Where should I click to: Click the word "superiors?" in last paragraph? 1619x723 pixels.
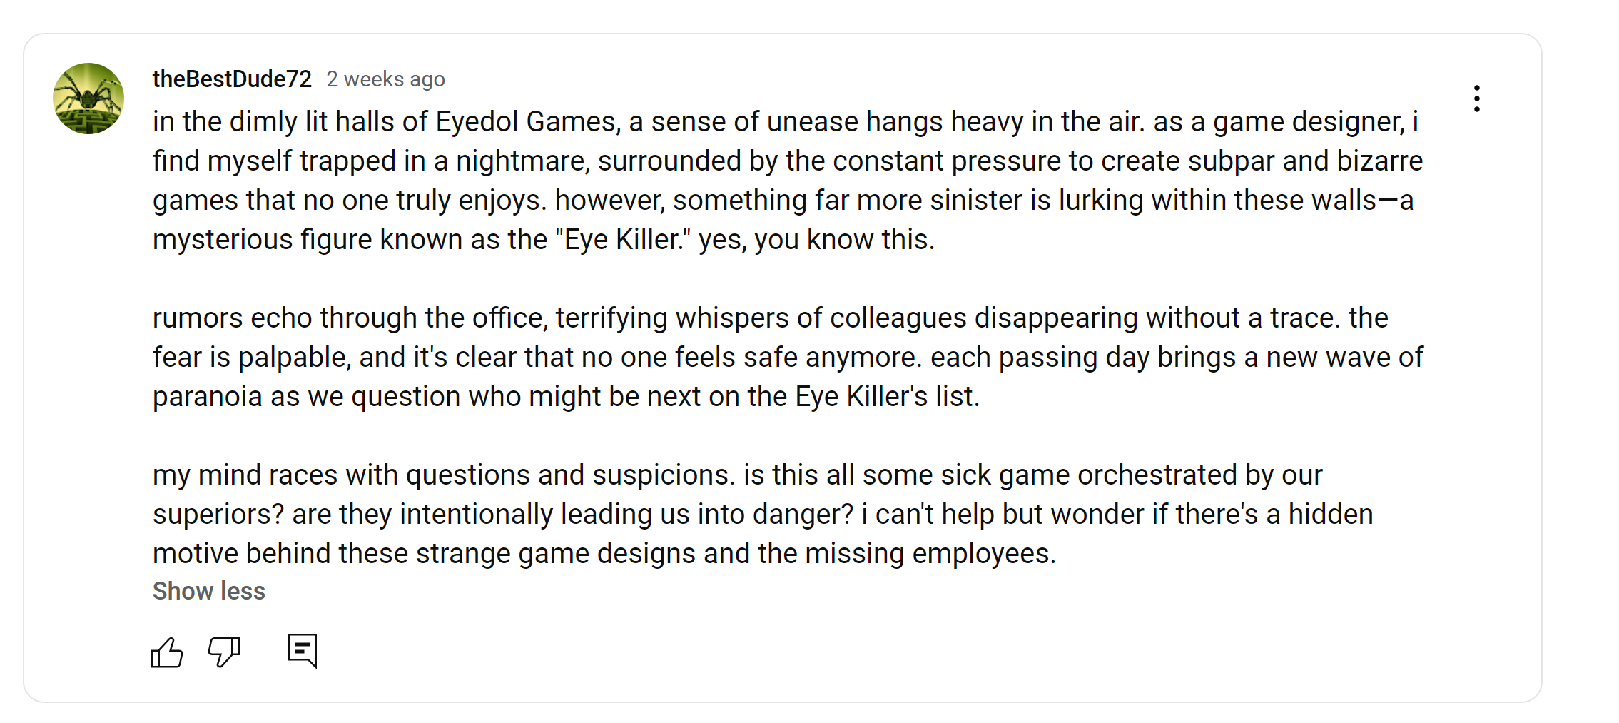(218, 515)
